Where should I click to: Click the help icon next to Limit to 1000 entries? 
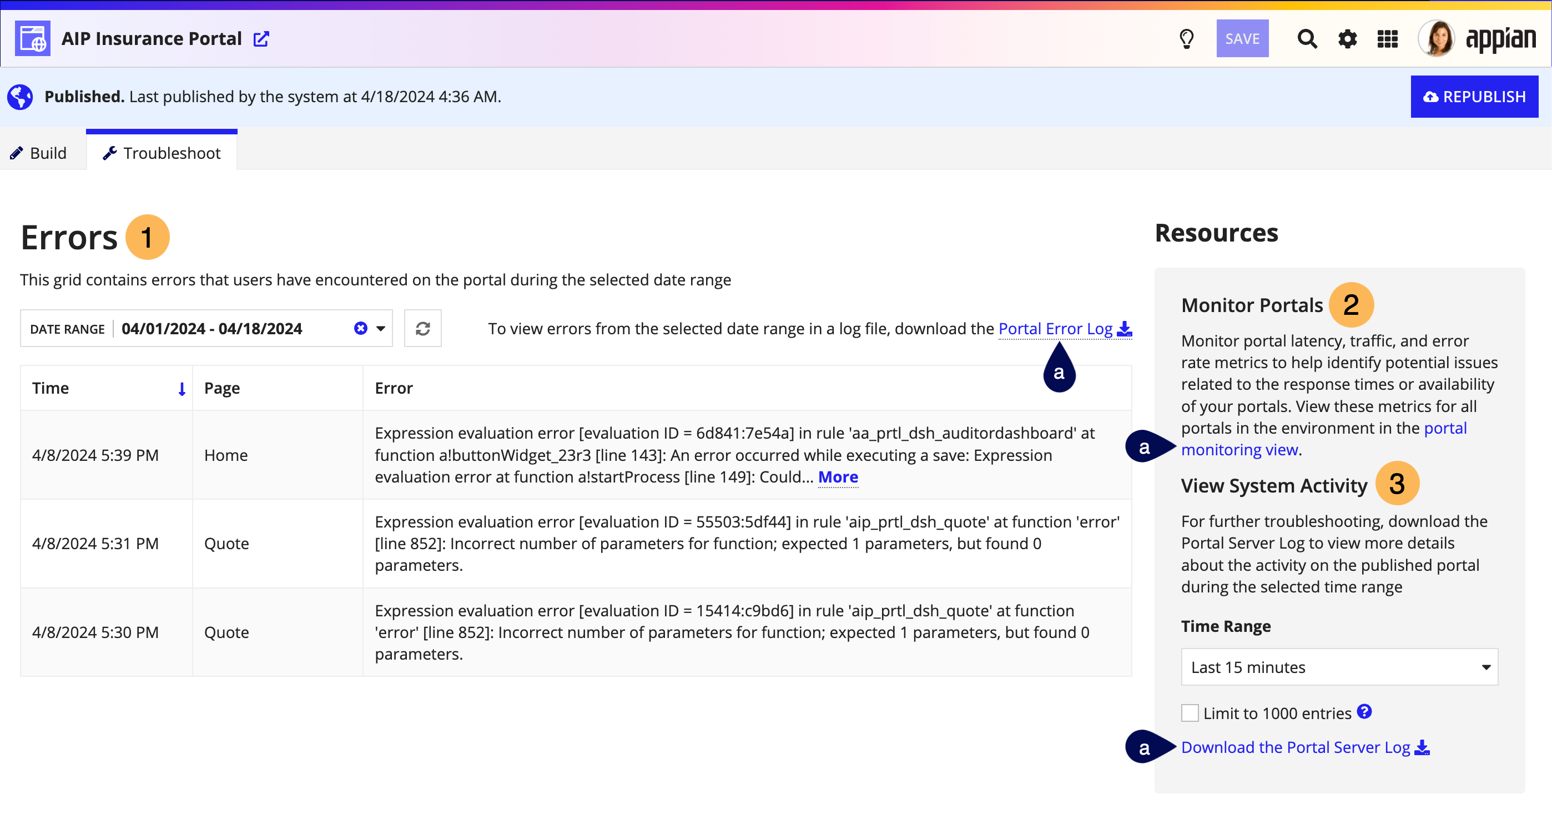pyautogui.click(x=1364, y=712)
